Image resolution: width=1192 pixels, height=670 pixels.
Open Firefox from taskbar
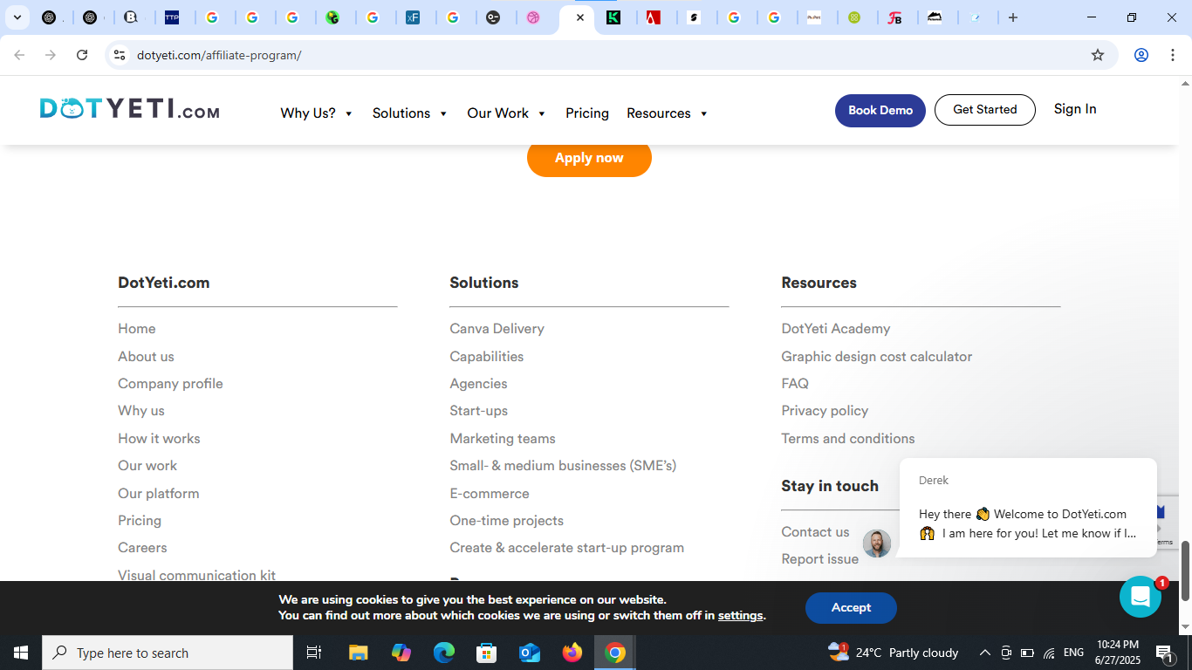(572, 653)
